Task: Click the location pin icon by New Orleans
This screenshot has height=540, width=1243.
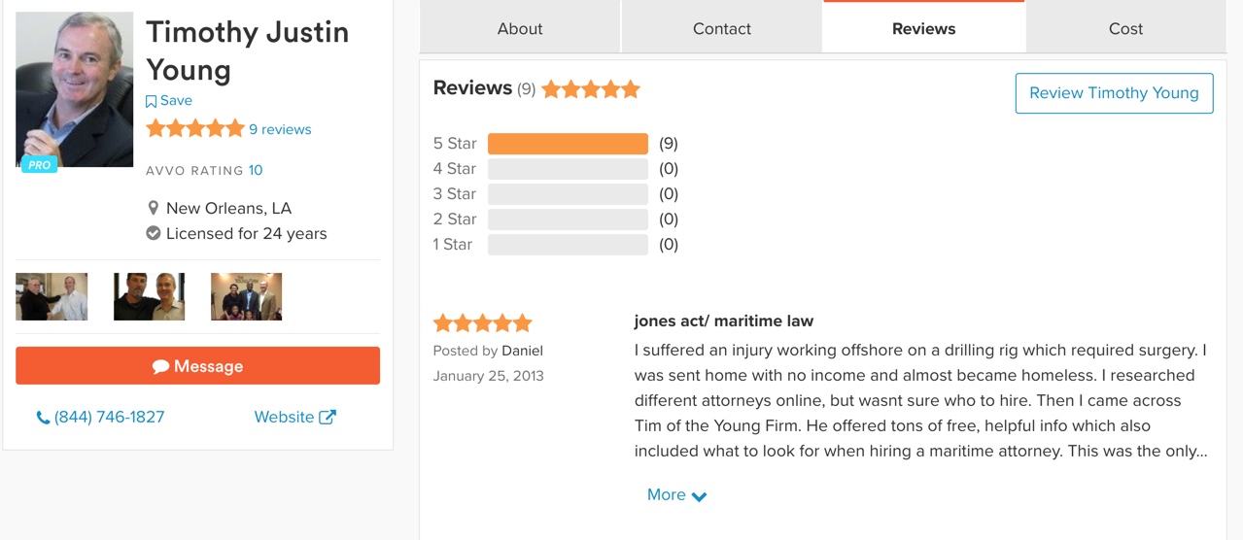Action: pos(153,208)
